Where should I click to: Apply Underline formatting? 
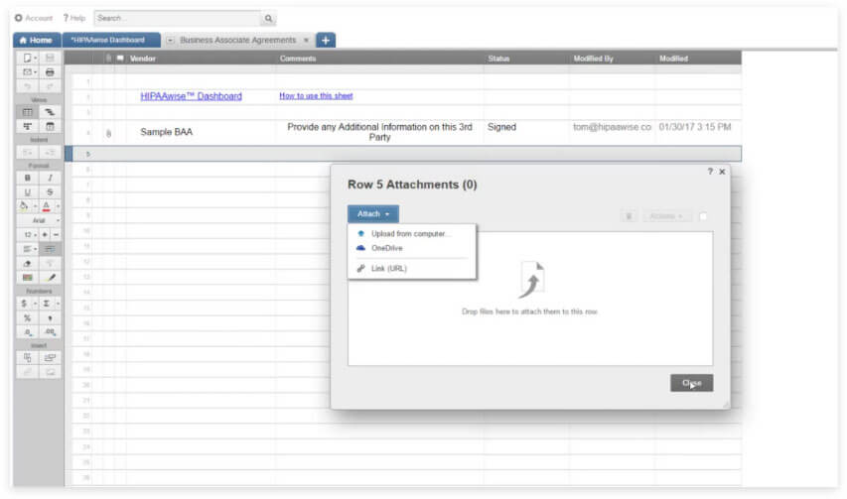pos(28,192)
